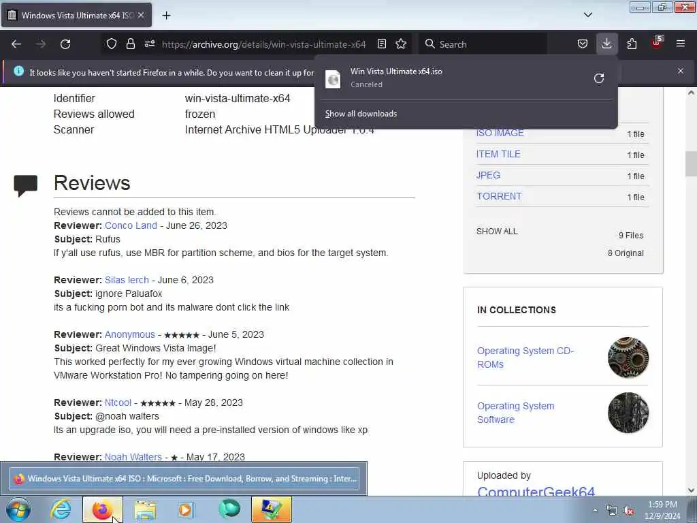Image resolution: width=697 pixels, height=523 pixels.
Task: Save page to Pocket
Action: point(583,44)
